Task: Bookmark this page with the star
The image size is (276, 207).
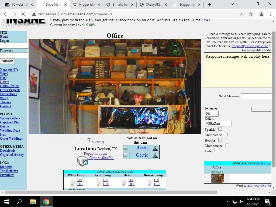Action: click(x=251, y=14)
